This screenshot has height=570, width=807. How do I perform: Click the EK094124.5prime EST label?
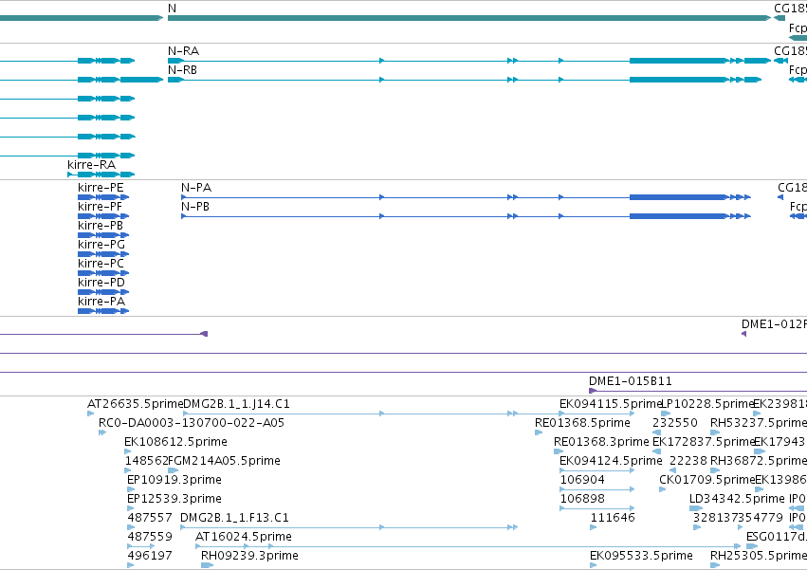coord(611,461)
